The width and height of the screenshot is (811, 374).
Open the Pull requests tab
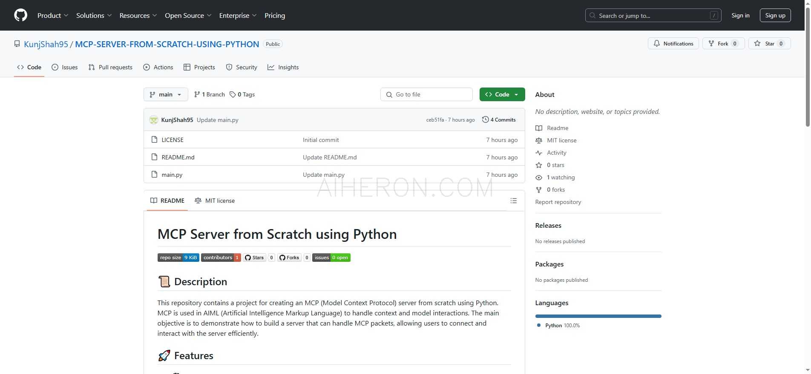coord(110,67)
